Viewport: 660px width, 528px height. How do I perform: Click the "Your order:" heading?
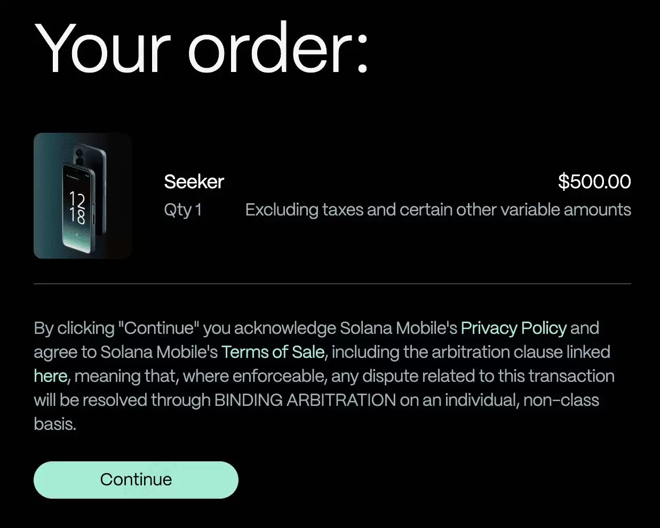(202, 49)
